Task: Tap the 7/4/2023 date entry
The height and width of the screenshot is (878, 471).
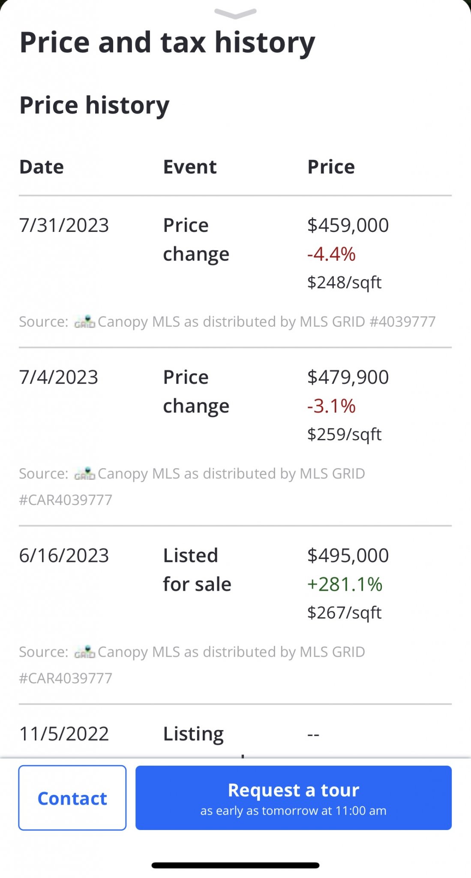Action: [59, 377]
